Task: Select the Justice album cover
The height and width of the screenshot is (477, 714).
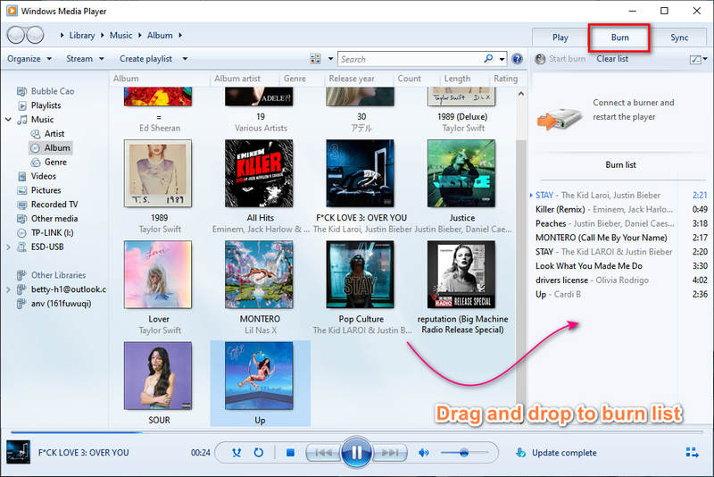Action: point(461,173)
